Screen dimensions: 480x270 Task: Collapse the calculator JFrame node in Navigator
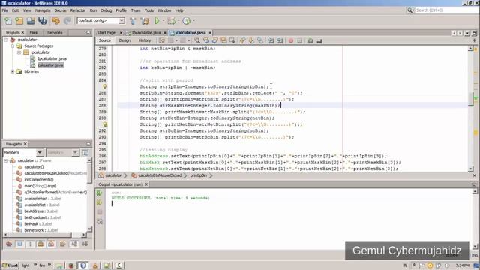(x=5, y=160)
